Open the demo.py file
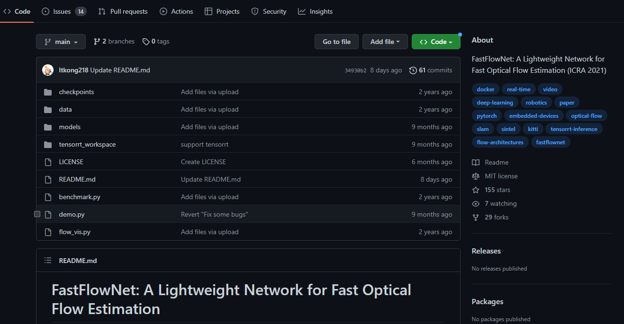This screenshot has width=624, height=324. (x=72, y=214)
